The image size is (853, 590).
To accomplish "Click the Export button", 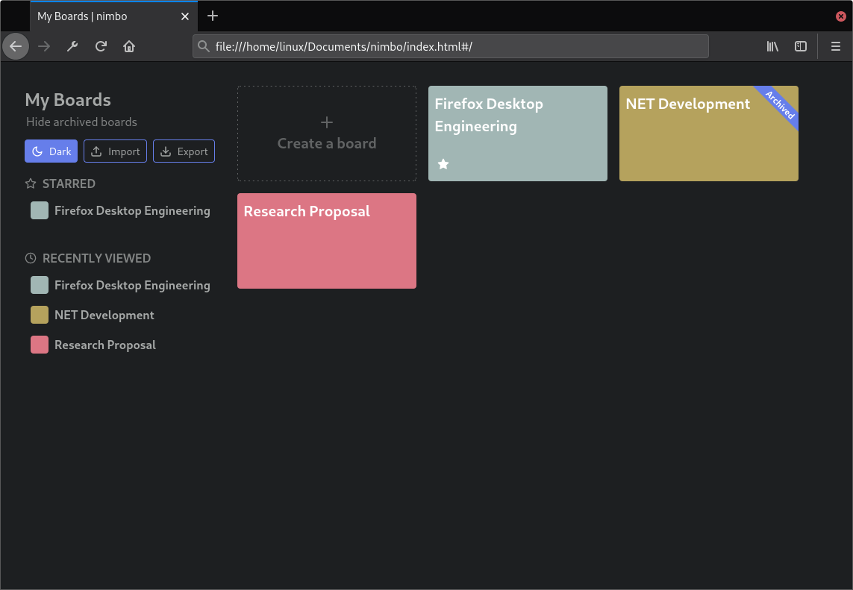I will click(x=184, y=151).
